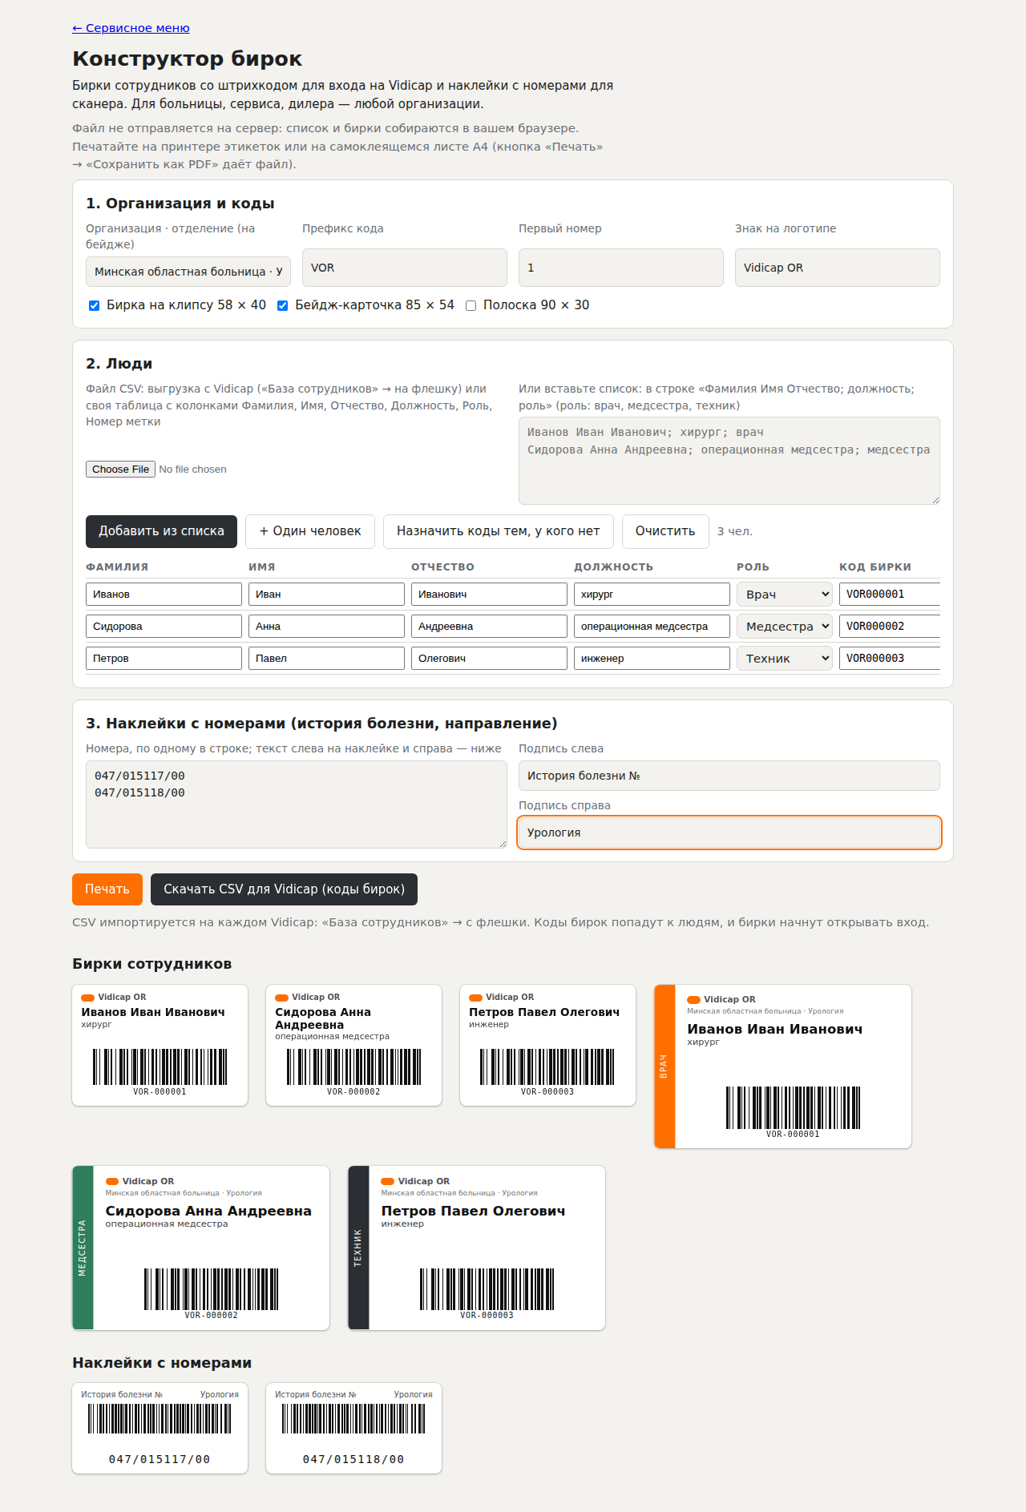Open the role dropdown in Иванов's row

coord(785,595)
